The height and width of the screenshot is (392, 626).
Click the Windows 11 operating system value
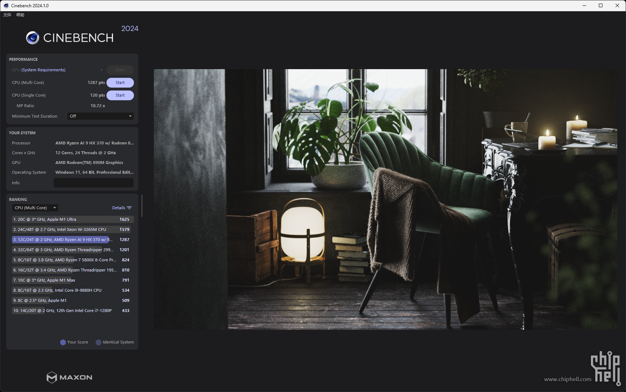pyautogui.click(x=94, y=172)
